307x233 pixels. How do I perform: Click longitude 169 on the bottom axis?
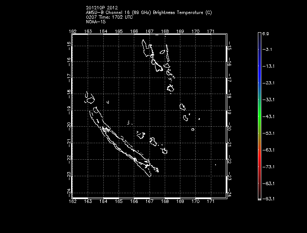180,201
